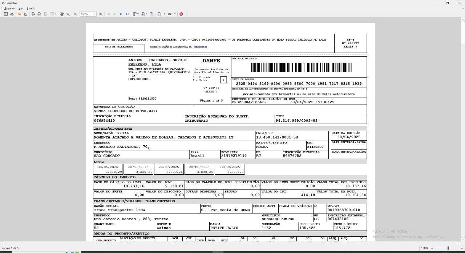Click the zoom in magnifier in toolbar
This screenshot has width=465, height=253.
tap(101, 14)
